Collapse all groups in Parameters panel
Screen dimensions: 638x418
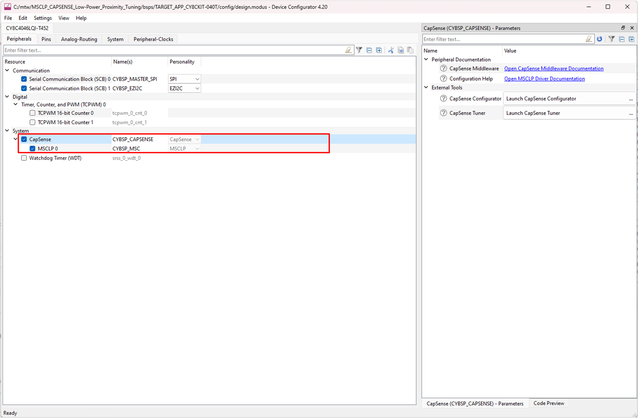621,39
